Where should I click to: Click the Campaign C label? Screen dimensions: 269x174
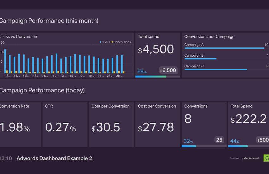(x=194, y=66)
